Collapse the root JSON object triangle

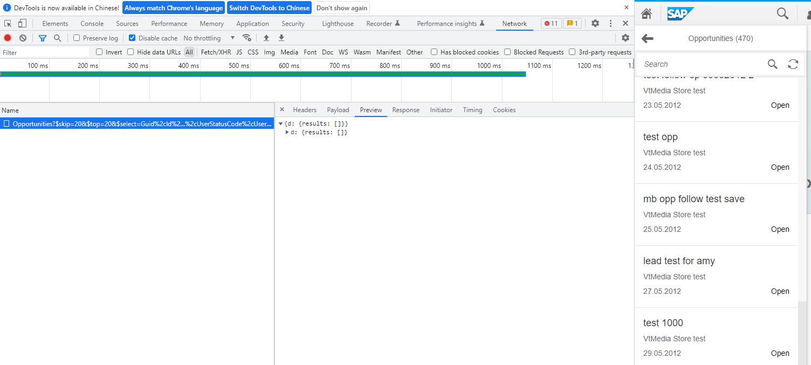(x=280, y=124)
